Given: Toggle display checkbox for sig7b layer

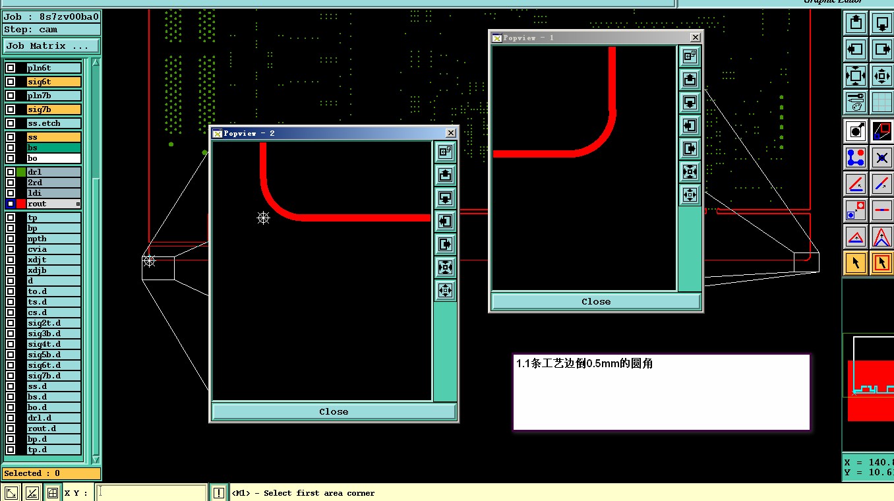Looking at the screenshot, I should 11,109.
